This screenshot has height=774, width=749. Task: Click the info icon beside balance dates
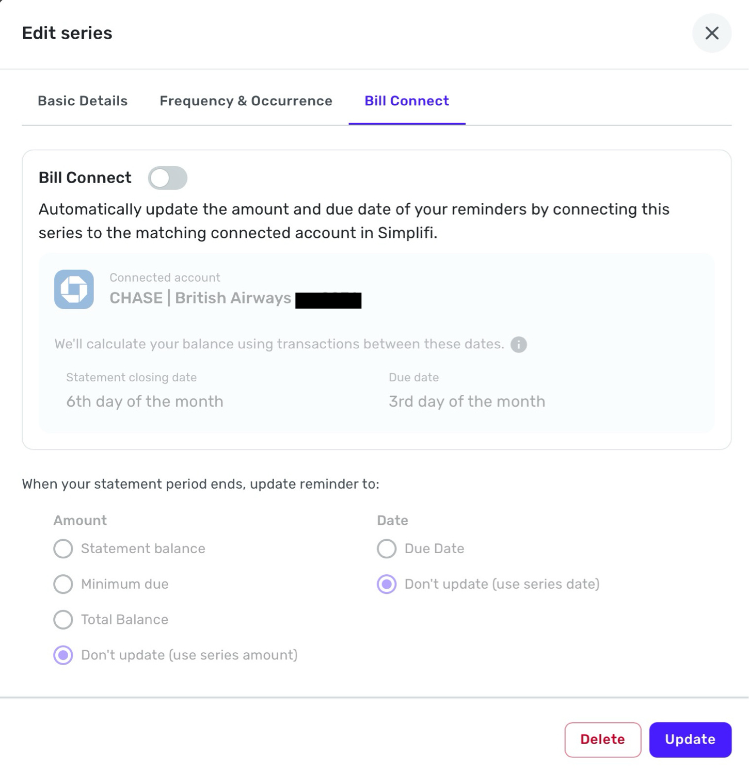pyautogui.click(x=518, y=344)
